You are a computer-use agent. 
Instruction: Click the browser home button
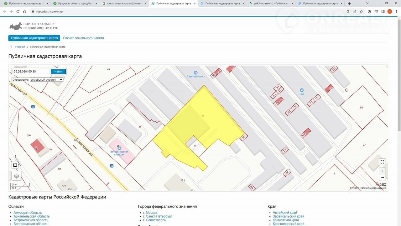[x=25, y=11]
